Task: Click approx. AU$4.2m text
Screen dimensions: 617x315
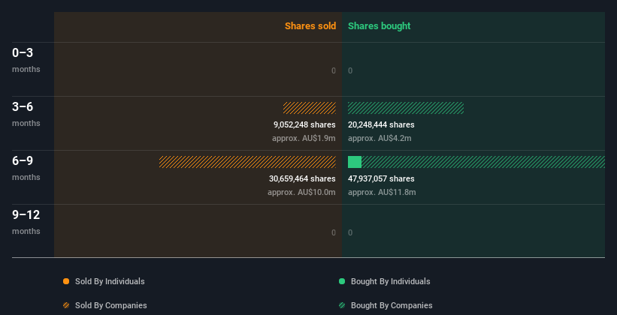Action: [380, 138]
